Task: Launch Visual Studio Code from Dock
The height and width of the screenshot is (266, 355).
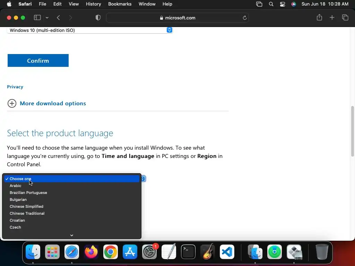Action: [x=227, y=252]
